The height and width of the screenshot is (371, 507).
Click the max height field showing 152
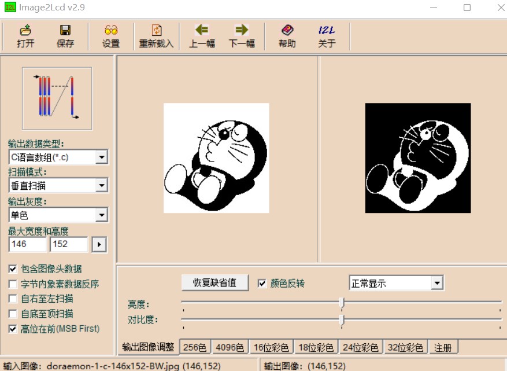tap(69, 244)
